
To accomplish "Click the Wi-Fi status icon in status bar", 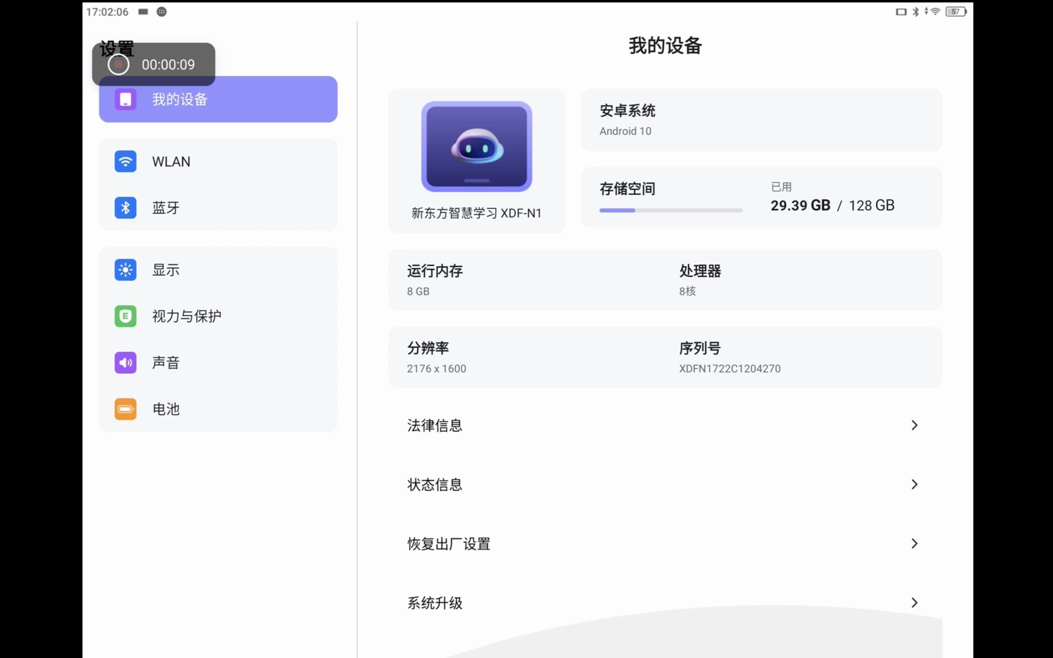I will pos(935,12).
